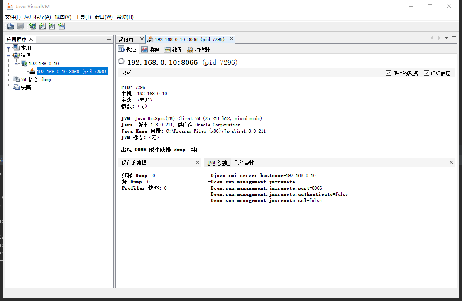Uncheck the 详细信息 checkbox
462x301 pixels.
click(x=426, y=73)
